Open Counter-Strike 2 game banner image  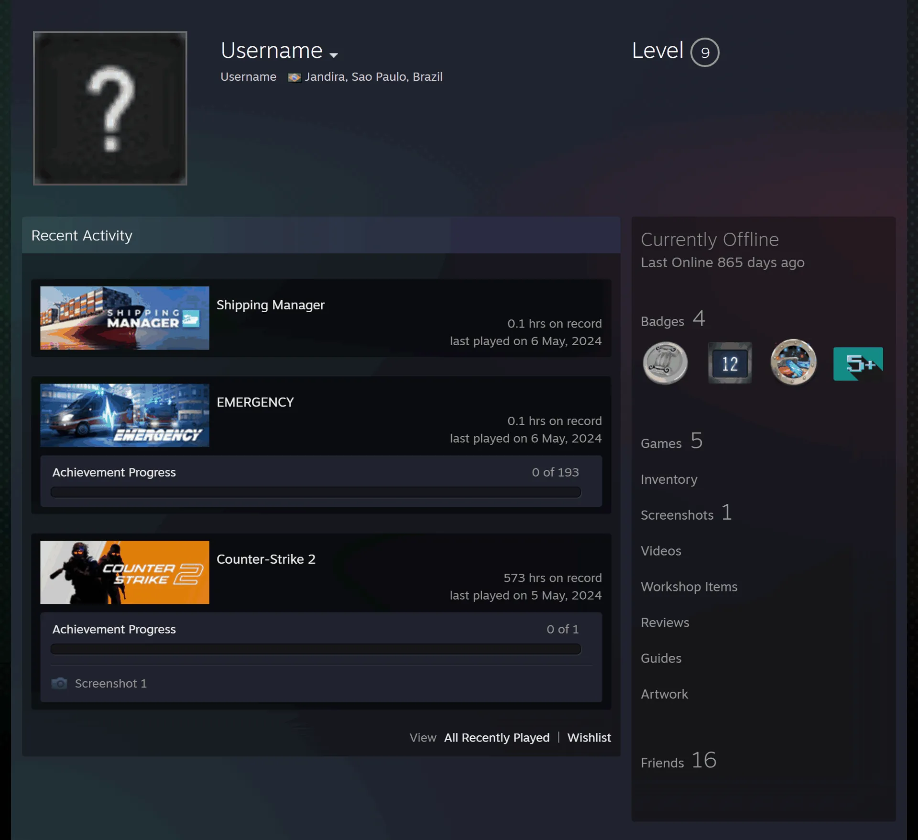[125, 572]
